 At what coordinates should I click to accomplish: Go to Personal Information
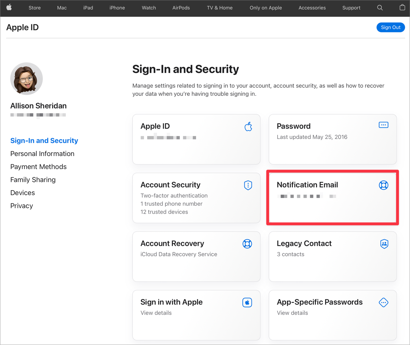point(42,154)
